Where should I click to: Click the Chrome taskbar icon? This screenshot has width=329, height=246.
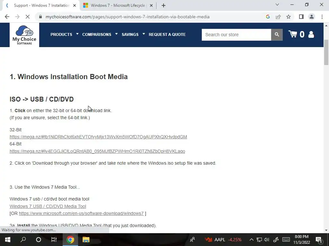coord(70,240)
